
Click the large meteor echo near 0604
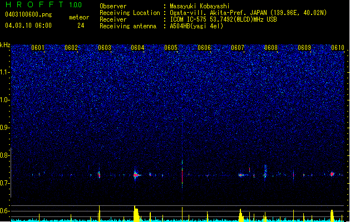136,175
